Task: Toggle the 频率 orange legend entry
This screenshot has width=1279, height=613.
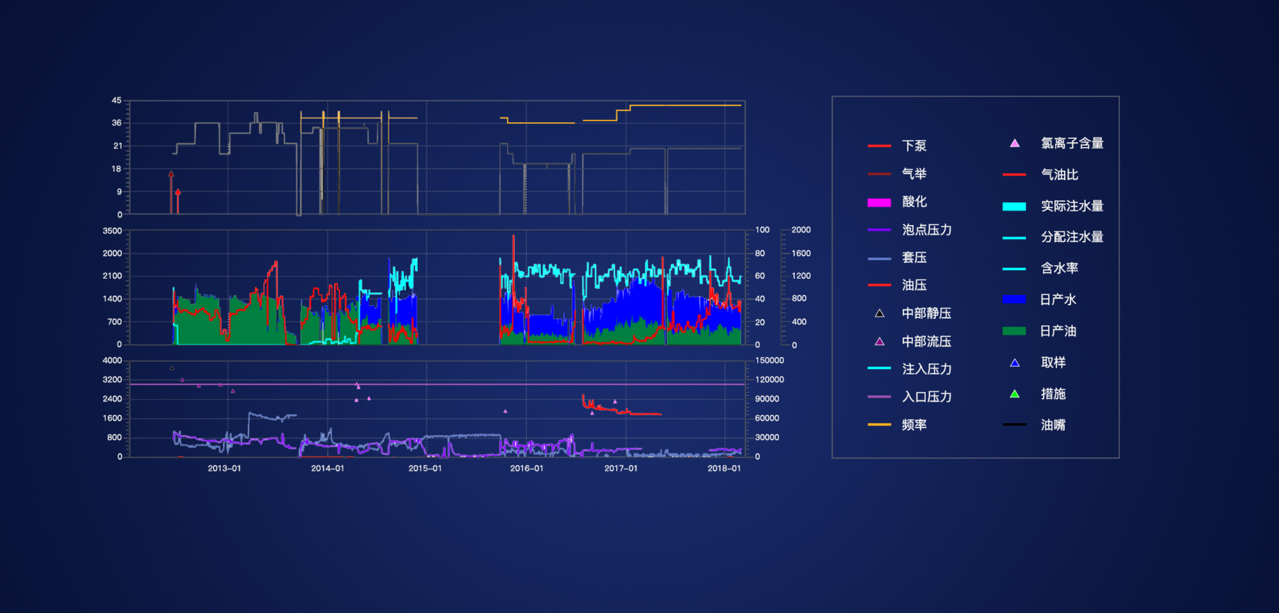Action: click(x=897, y=425)
